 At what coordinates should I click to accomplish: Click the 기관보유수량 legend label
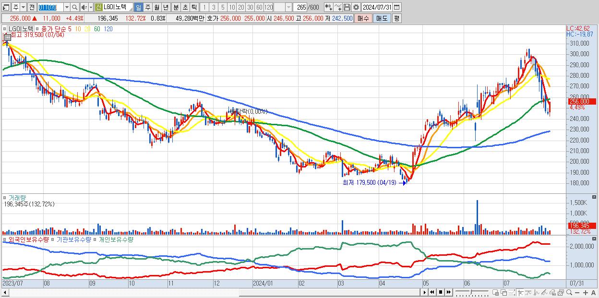click(73, 239)
